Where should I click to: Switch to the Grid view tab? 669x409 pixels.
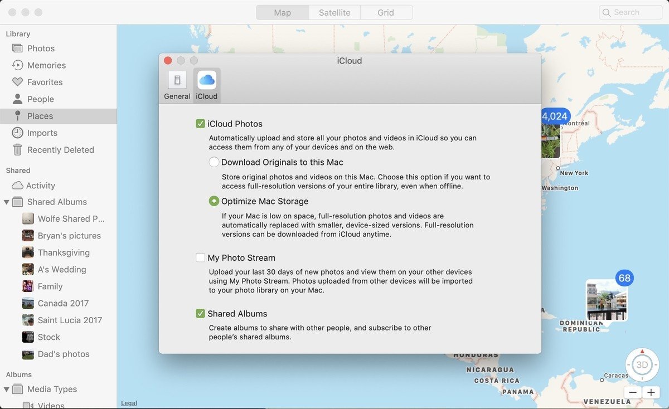(386, 12)
